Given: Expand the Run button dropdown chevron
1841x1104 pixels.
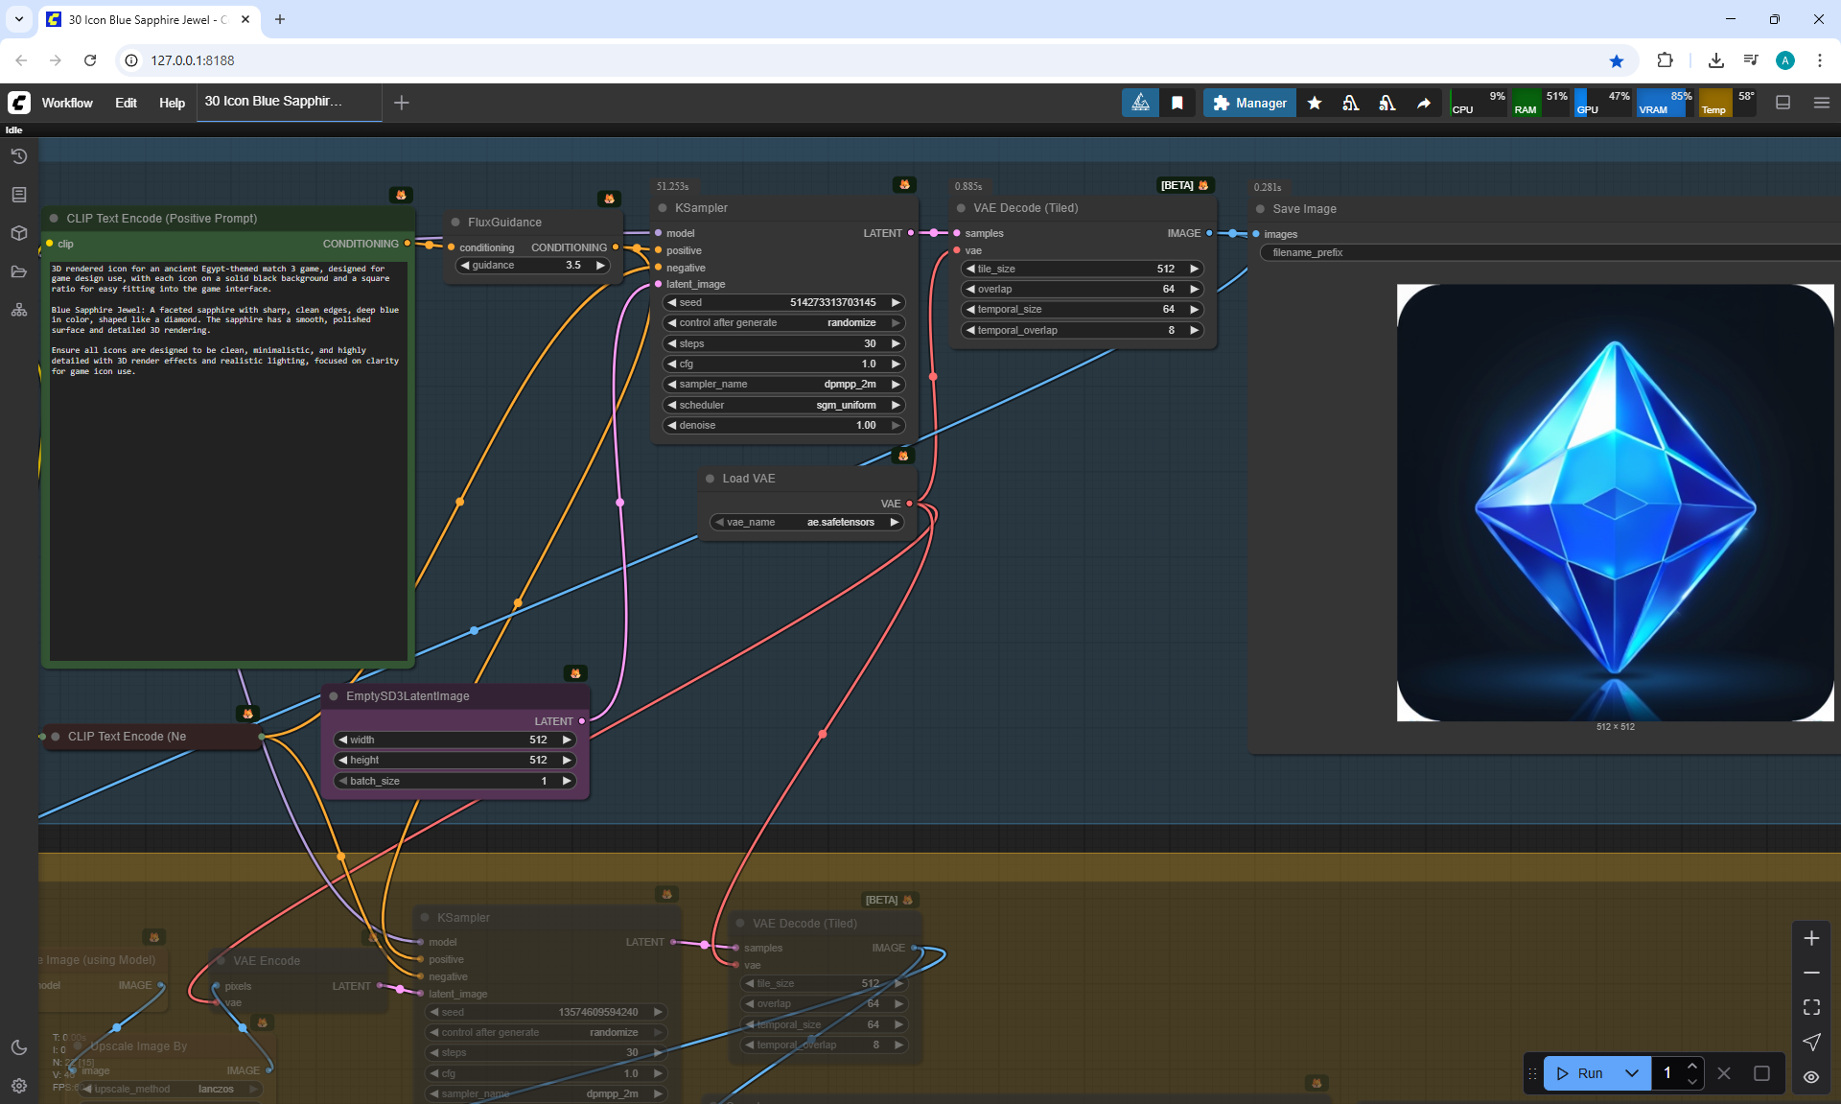Looking at the screenshot, I should click(1632, 1073).
